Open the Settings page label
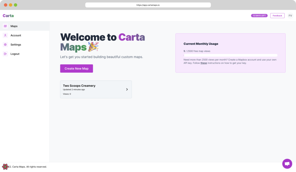Screen dimensions: 296x172 16,45
